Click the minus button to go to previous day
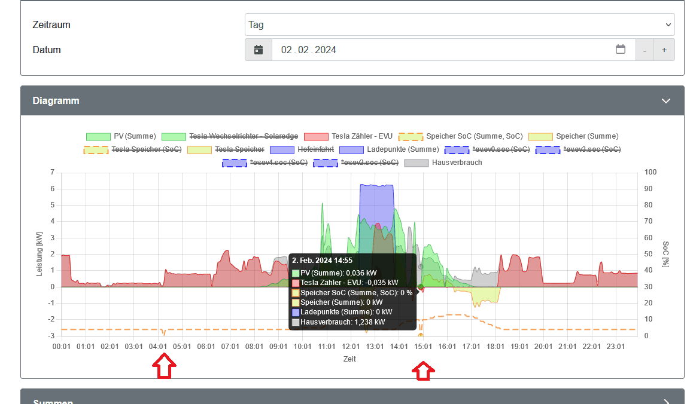The height and width of the screenshot is (404, 687). (x=645, y=50)
